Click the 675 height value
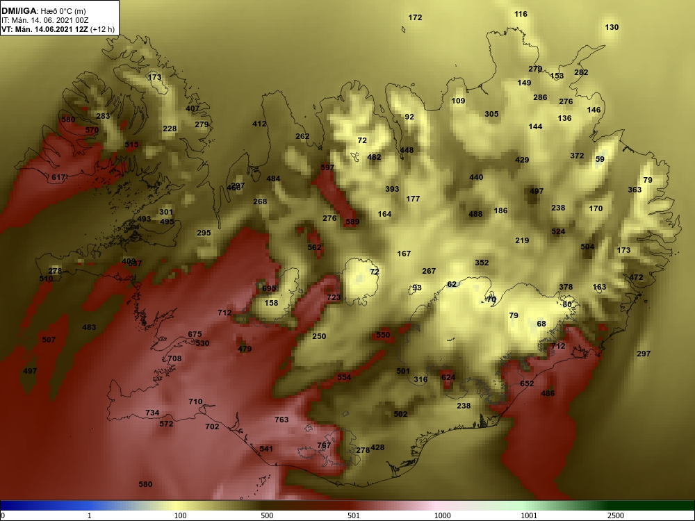Viewport: 695px width, 521px height. [195, 335]
